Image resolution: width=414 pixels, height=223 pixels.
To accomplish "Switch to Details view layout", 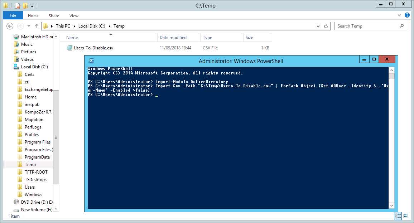I will (x=398, y=216).
